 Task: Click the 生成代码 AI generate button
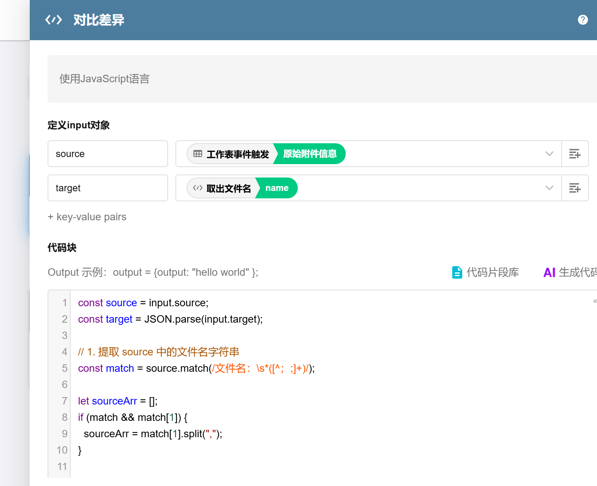[577, 272]
